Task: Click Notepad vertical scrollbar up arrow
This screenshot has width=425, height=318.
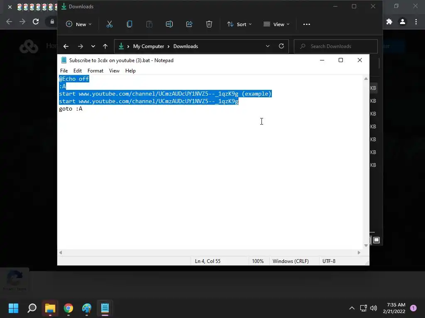Action: click(x=366, y=79)
